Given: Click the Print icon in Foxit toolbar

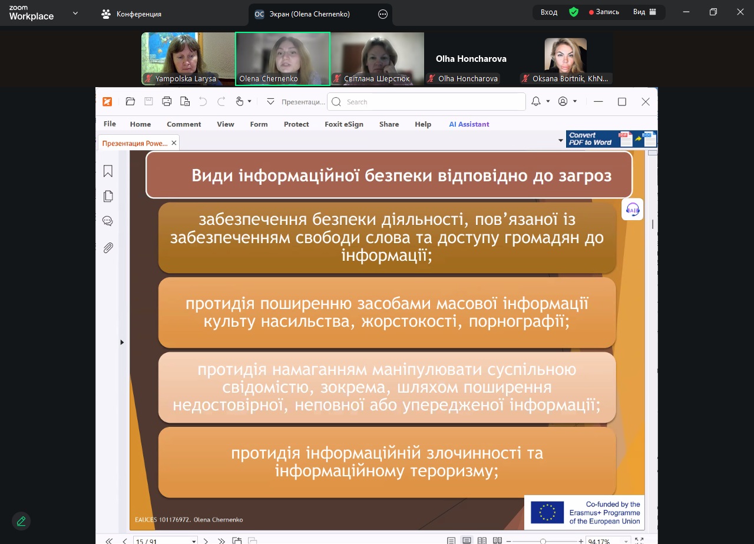Looking at the screenshot, I should 167,102.
